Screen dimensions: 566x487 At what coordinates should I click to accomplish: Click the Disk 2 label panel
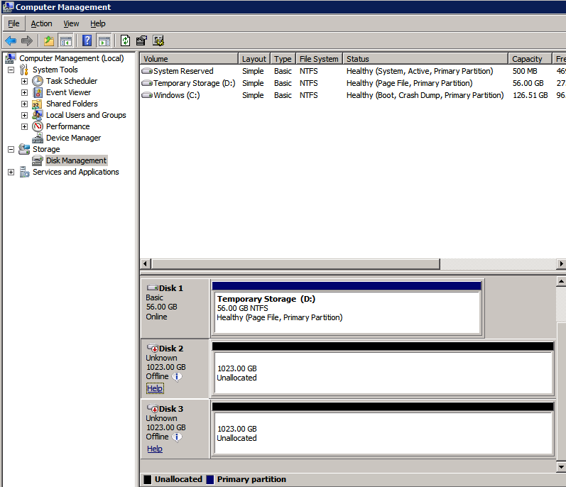pyautogui.click(x=175, y=368)
